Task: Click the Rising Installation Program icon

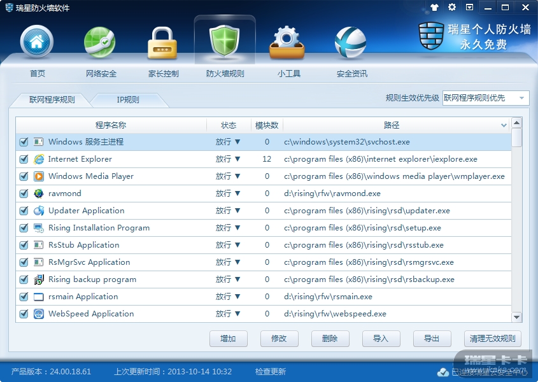Action: [39, 227]
